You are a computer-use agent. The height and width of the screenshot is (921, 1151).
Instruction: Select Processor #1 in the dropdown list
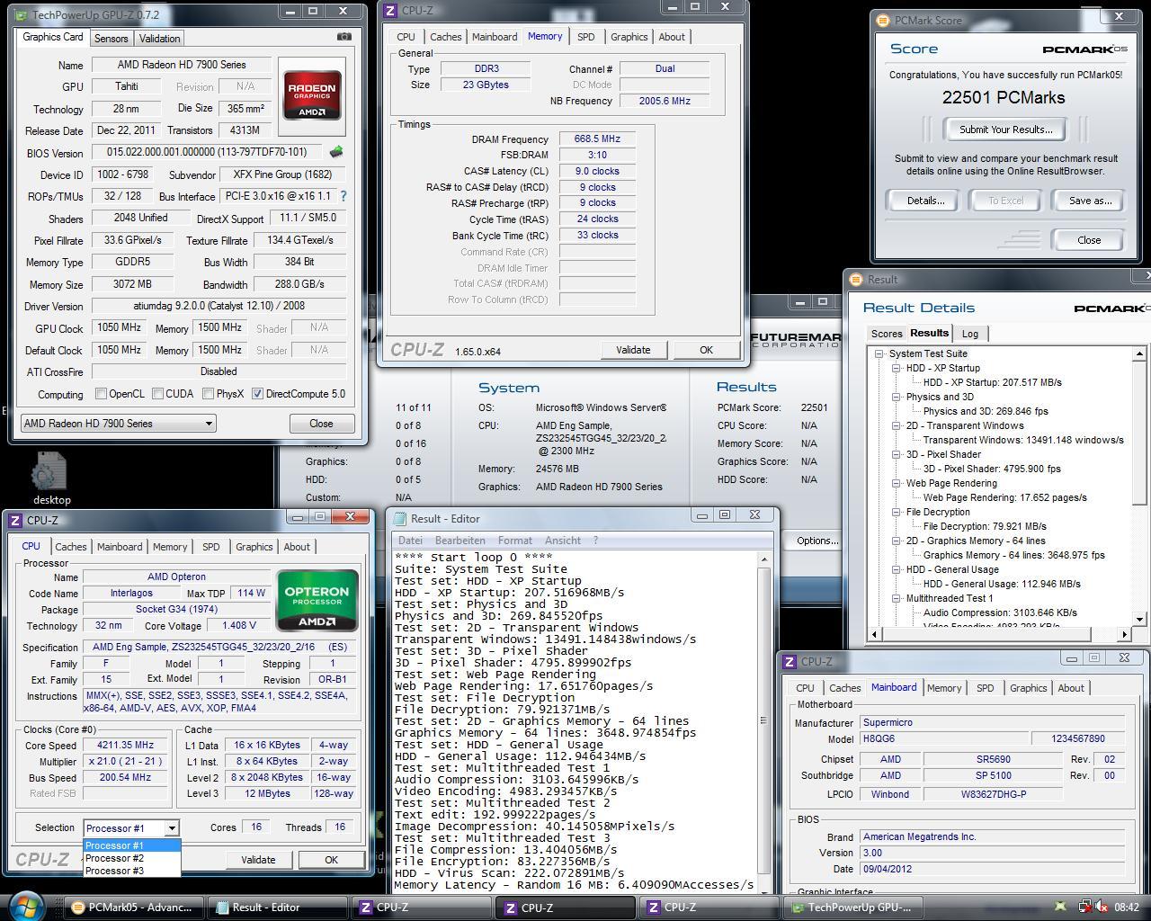pyautogui.click(x=132, y=845)
